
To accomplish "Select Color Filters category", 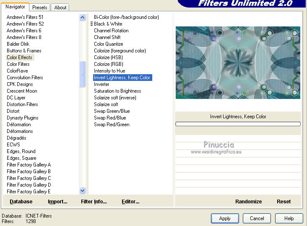I will tap(18, 64).
